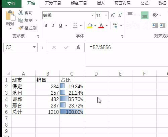Open the Name Box dropdown arrow
The height and width of the screenshot is (137, 168).
[34, 47]
